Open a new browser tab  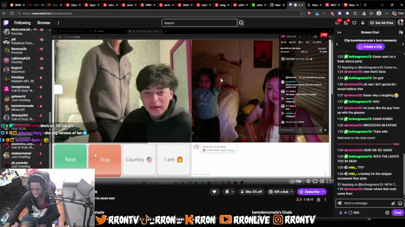pos(365,5)
